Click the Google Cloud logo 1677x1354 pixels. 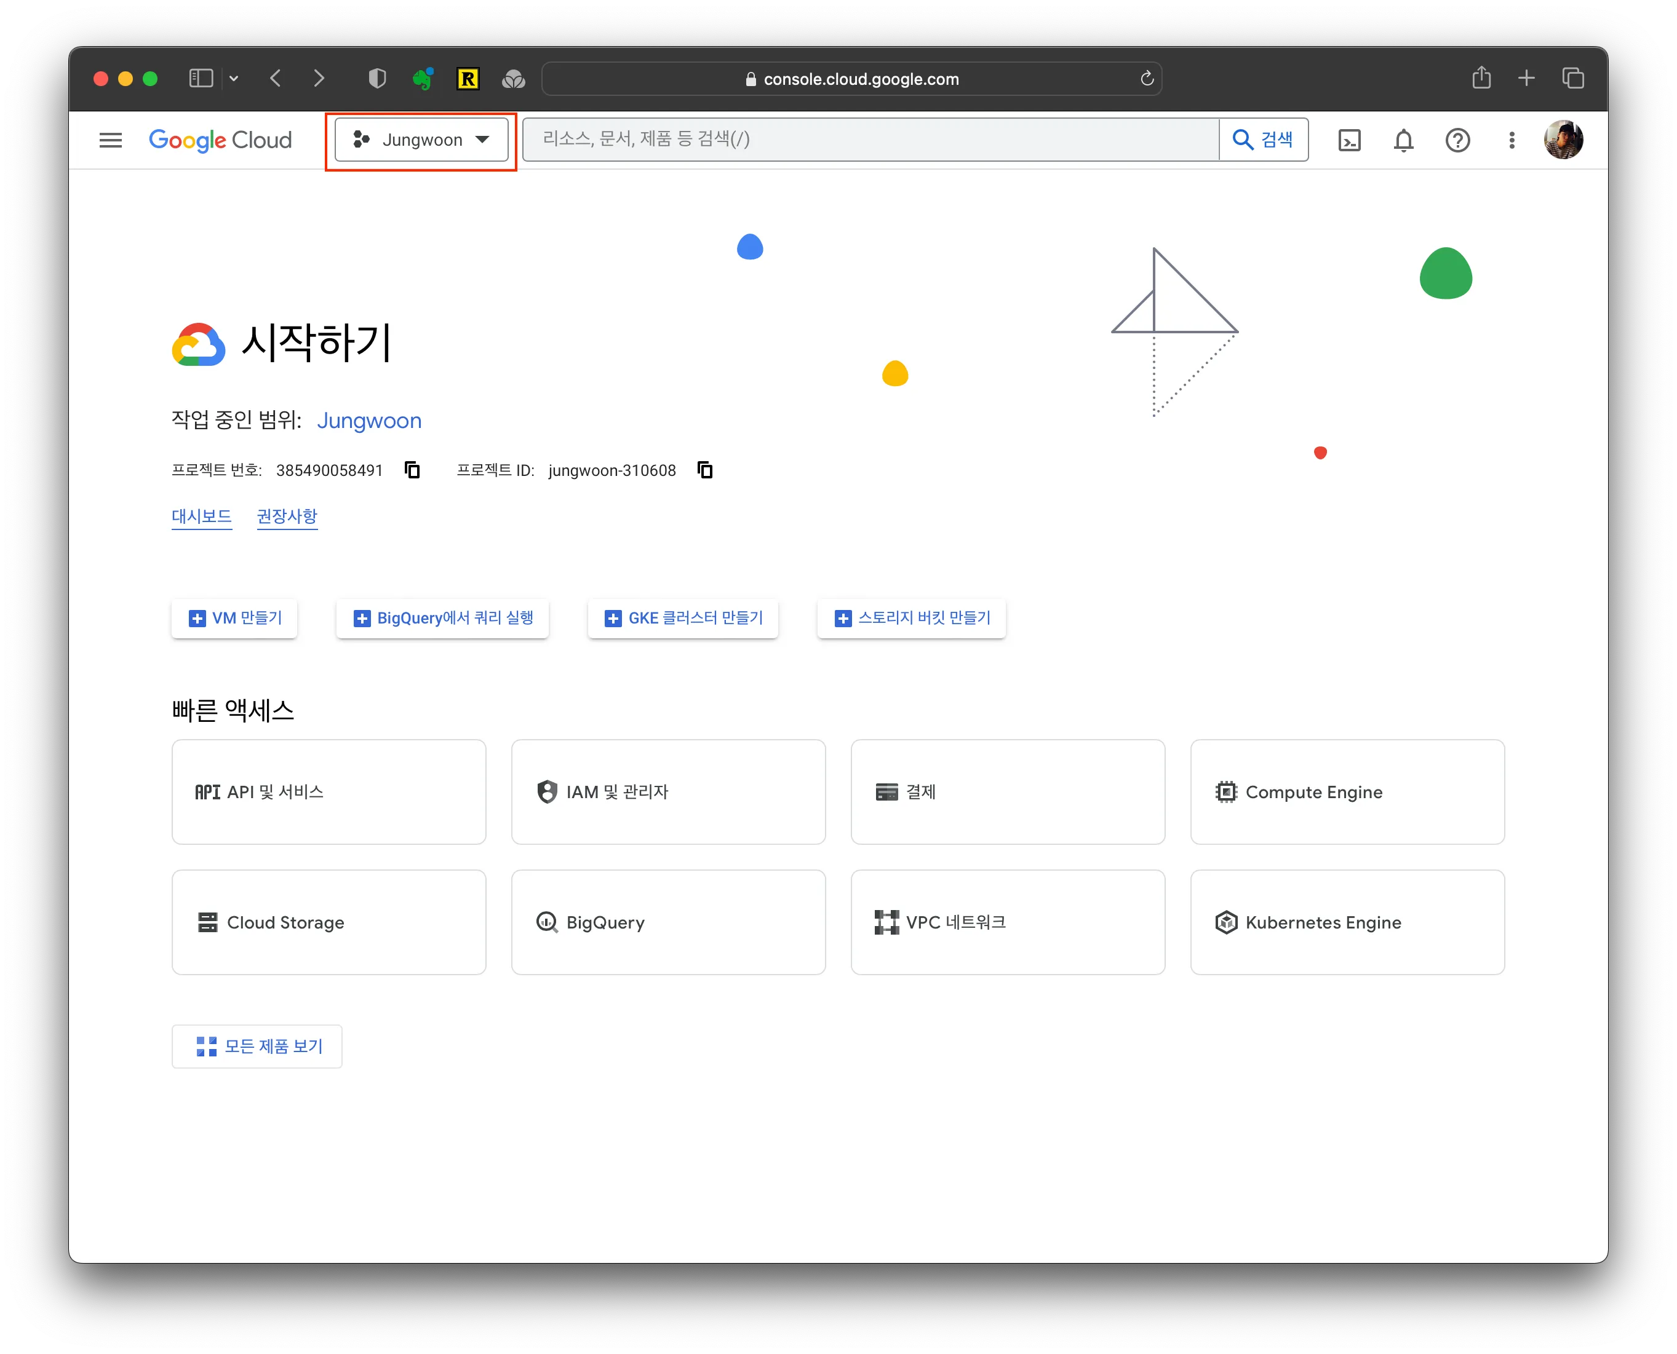pyautogui.click(x=220, y=140)
